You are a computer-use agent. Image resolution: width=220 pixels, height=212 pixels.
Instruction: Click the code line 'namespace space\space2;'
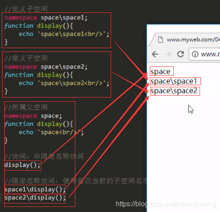pos(46,67)
